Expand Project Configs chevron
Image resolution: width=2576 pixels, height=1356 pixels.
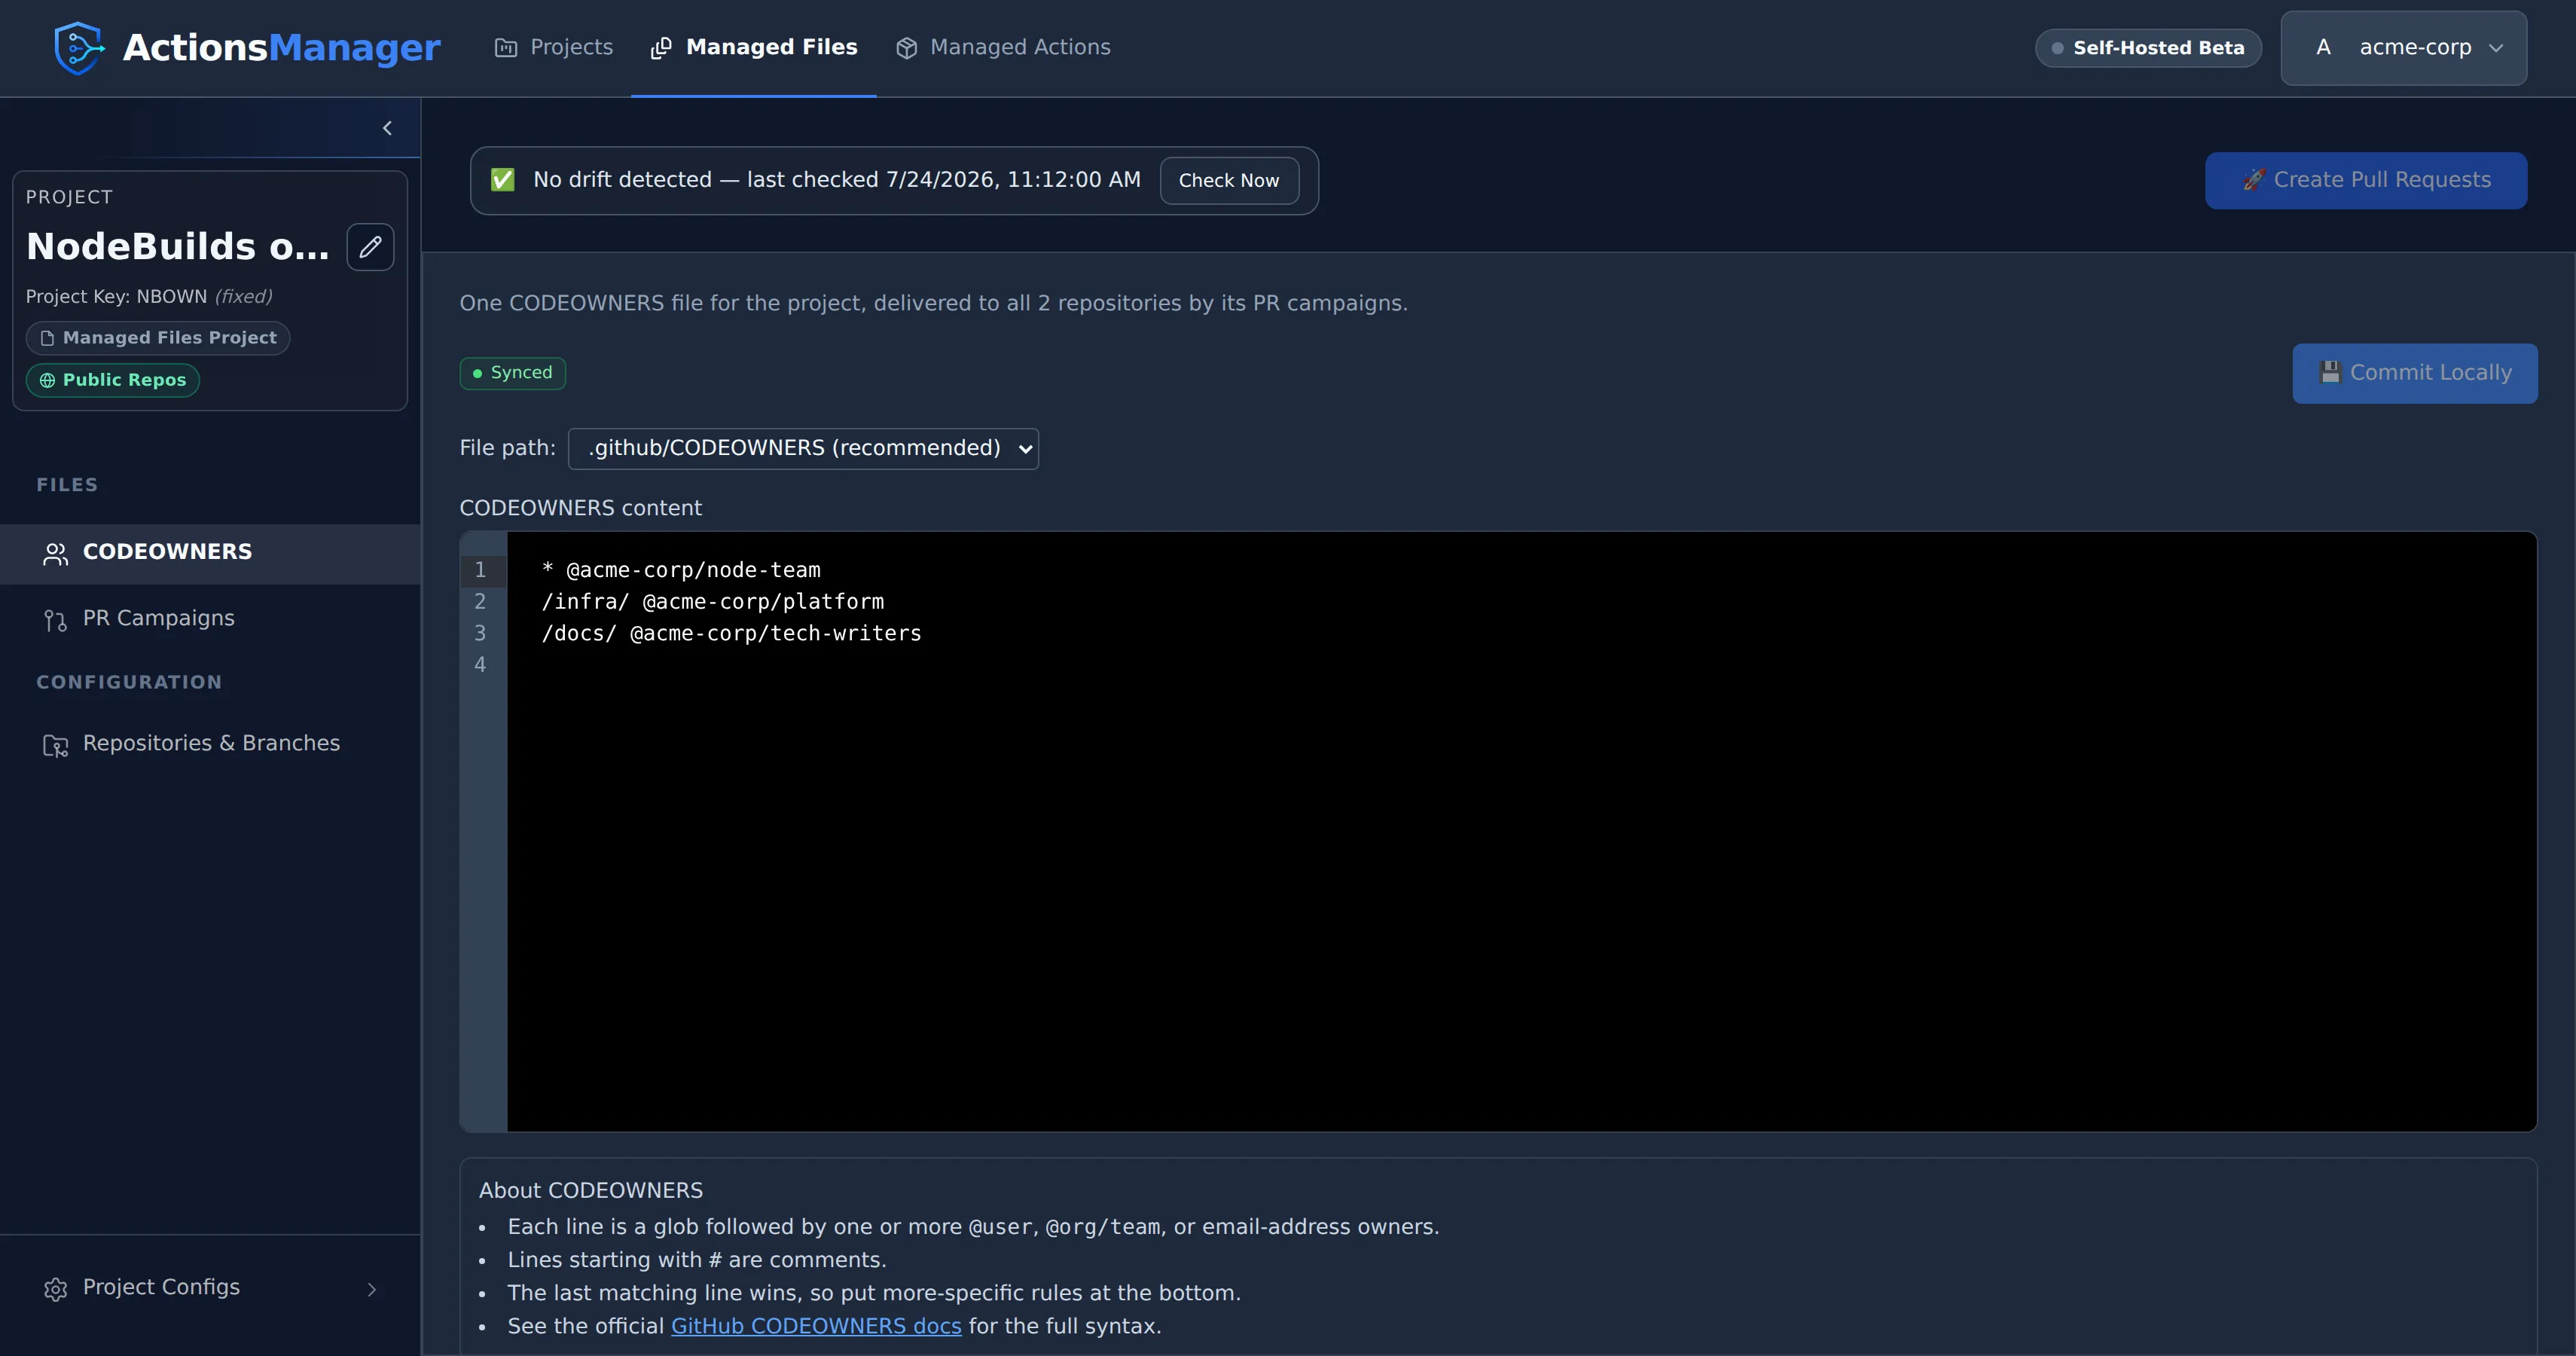[372, 1289]
